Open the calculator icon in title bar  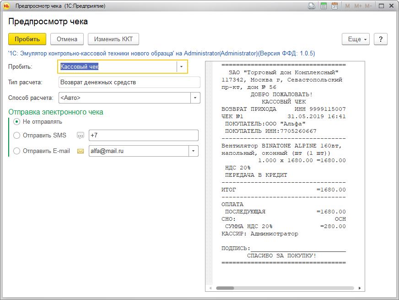324,6
